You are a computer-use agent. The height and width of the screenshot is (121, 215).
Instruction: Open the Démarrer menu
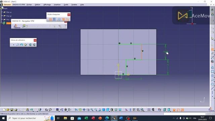coord(7,5)
